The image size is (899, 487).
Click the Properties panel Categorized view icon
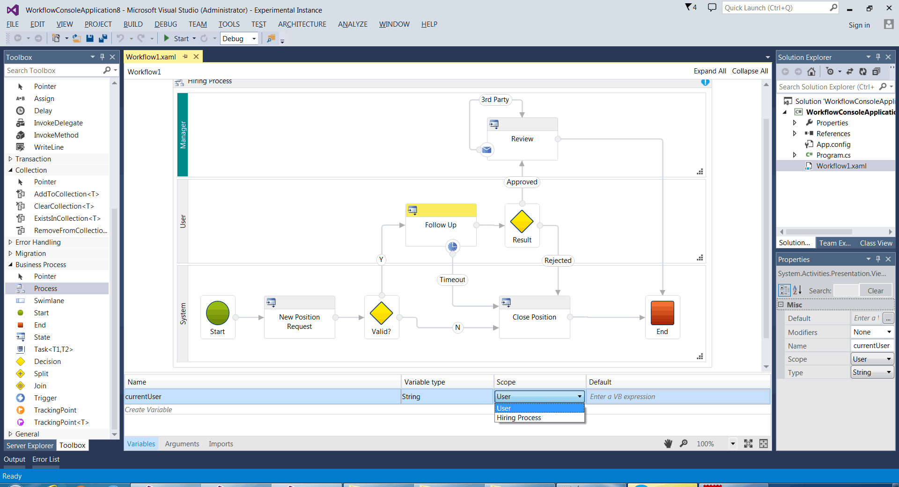click(784, 290)
